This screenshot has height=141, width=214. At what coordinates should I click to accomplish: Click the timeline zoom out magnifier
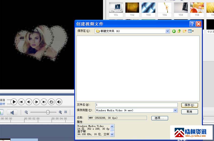26,112
